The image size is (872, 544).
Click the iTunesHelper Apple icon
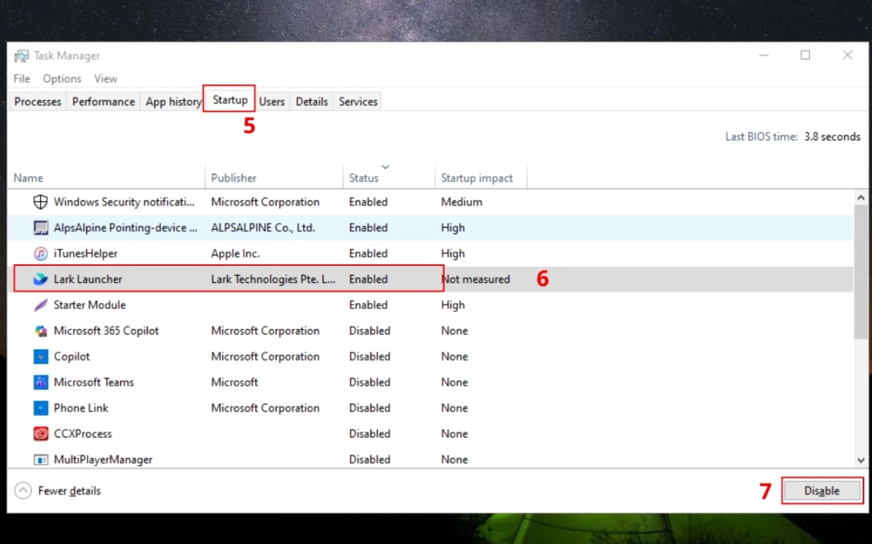point(40,253)
